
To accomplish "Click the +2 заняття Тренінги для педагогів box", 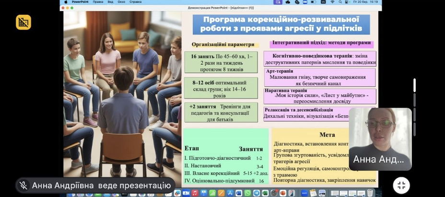I will [x=221, y=112].
